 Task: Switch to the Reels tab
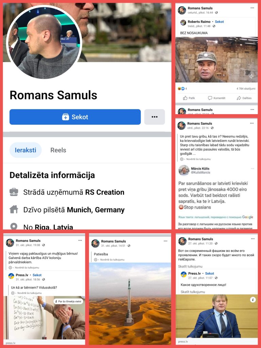point(58,150)
